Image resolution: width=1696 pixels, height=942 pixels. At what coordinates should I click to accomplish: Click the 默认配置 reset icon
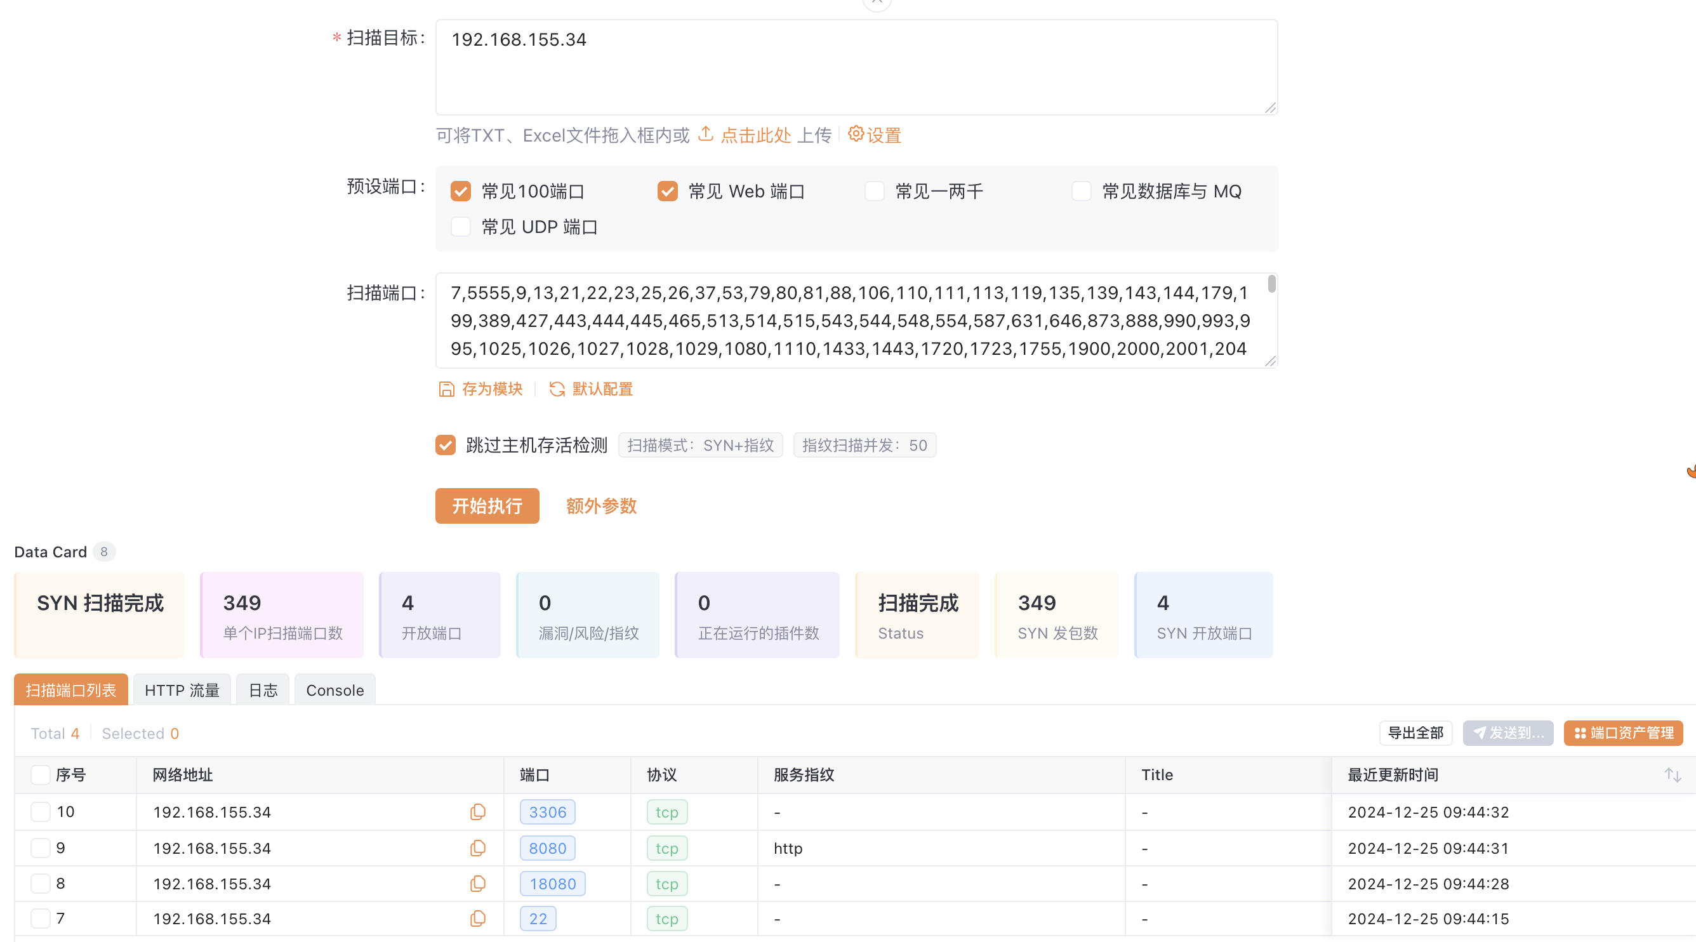pyautogui.click(x=557, y=389)
